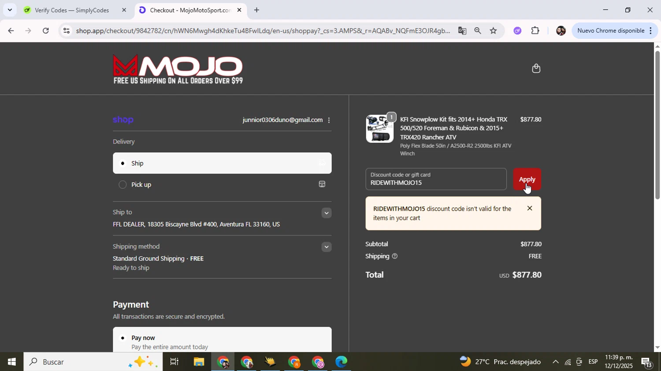Image resolution: width=661 pixels, height=371 pixels.
Task: Click the network icon in system tray
Action: pos(568,362)
